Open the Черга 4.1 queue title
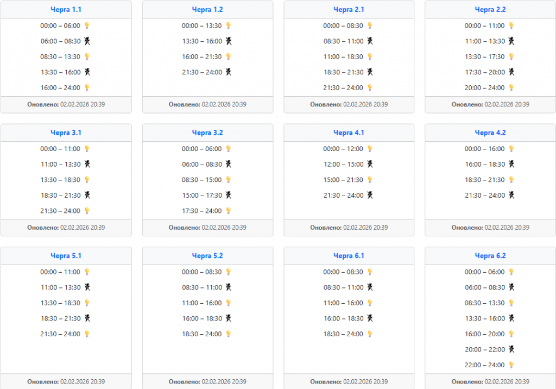The image size is (556, 389). coord(349,133)
